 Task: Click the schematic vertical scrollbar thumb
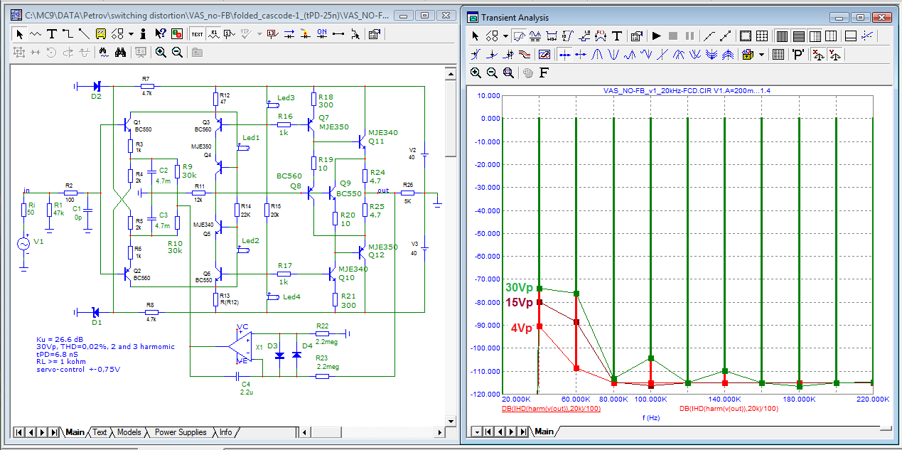click(x=451, y=118)
